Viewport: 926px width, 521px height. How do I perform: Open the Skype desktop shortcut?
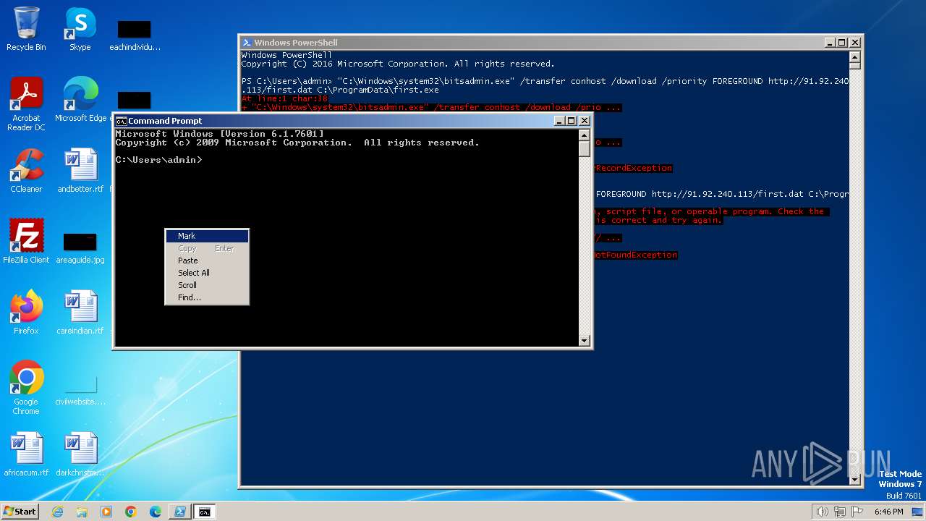point(80,29)
